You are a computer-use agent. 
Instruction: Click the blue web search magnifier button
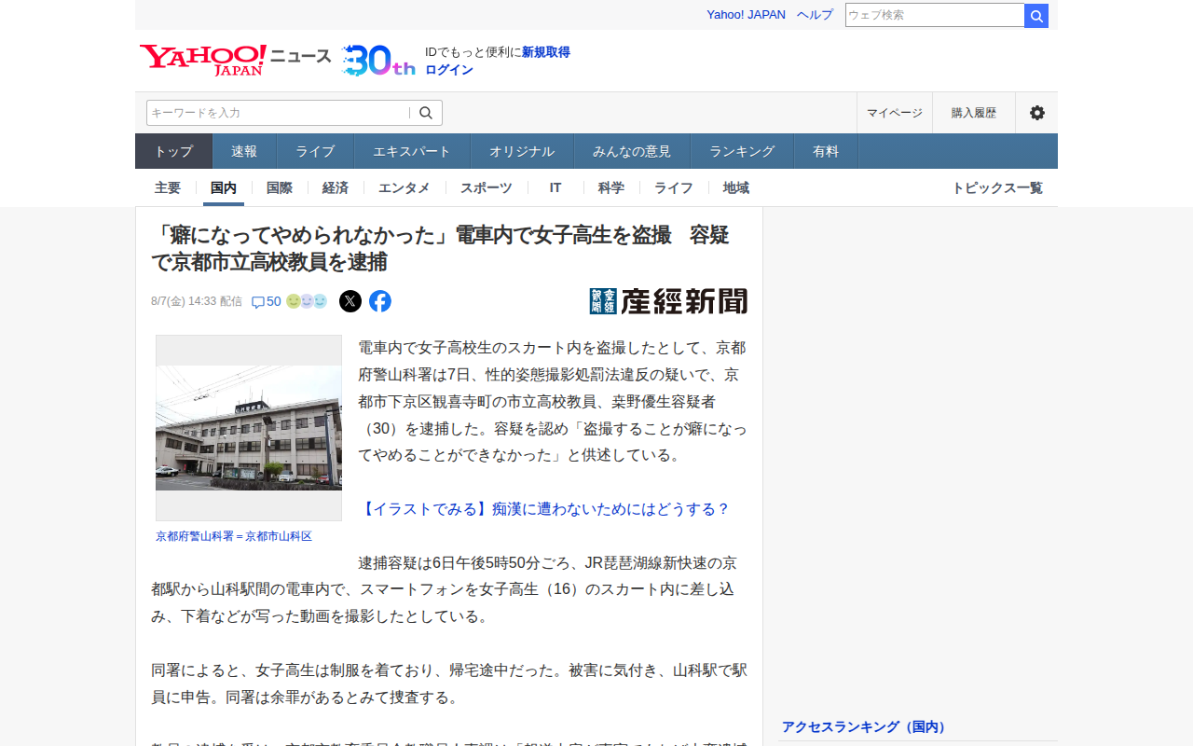tap(1036, 16)
